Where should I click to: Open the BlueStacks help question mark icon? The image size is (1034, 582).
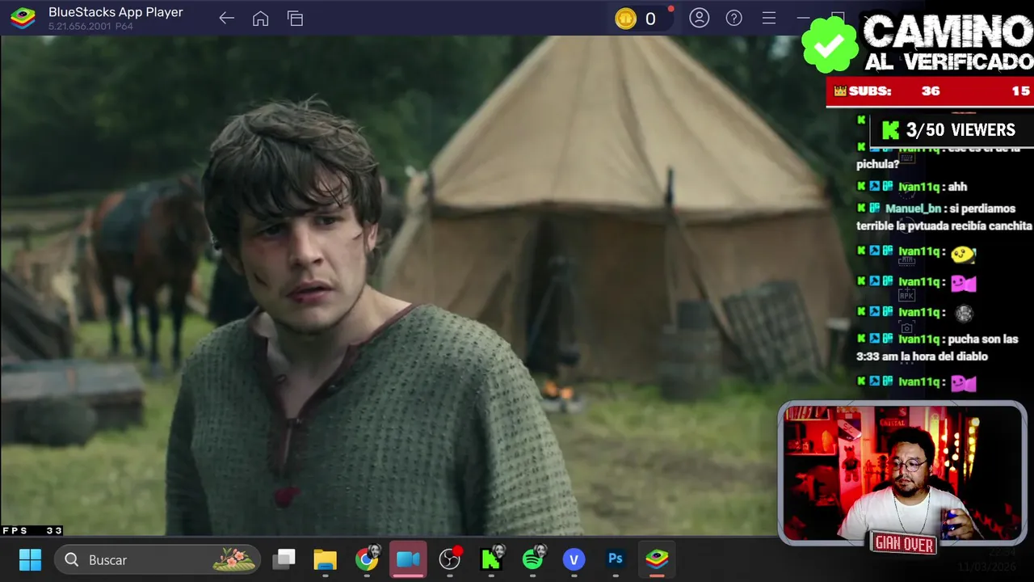tap(734, 18)
